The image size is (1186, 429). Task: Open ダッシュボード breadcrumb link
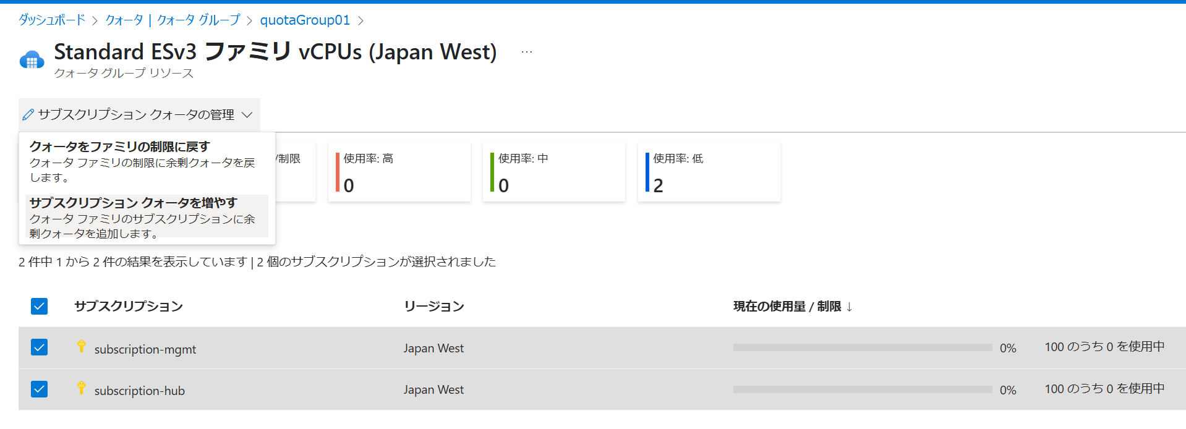tap(52, 20)
